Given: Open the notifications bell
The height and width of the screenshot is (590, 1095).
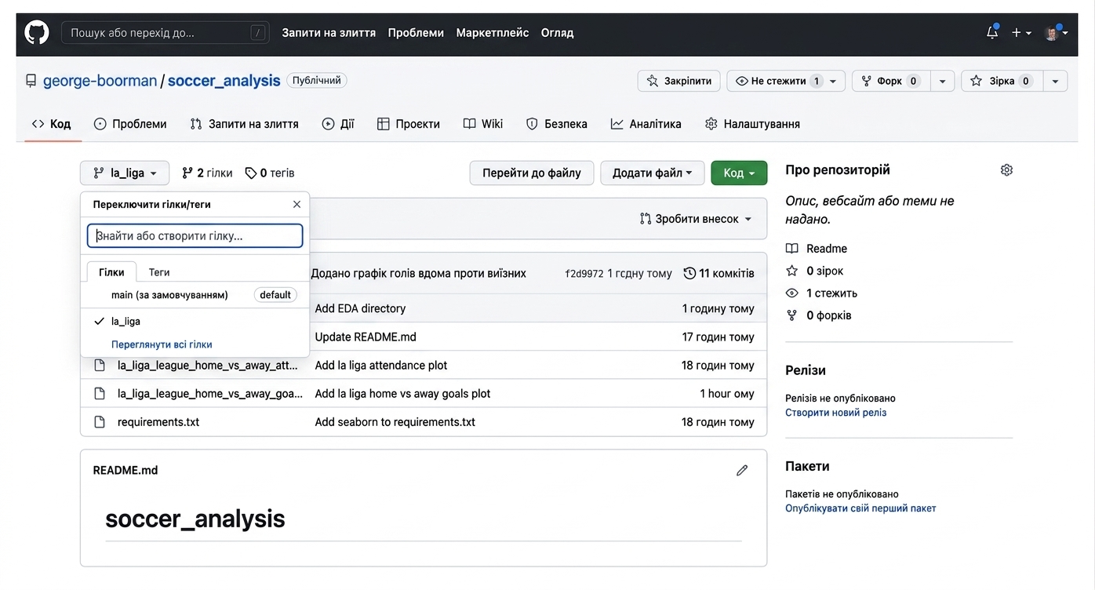Looking at the screenshot, I should point(992,33).
